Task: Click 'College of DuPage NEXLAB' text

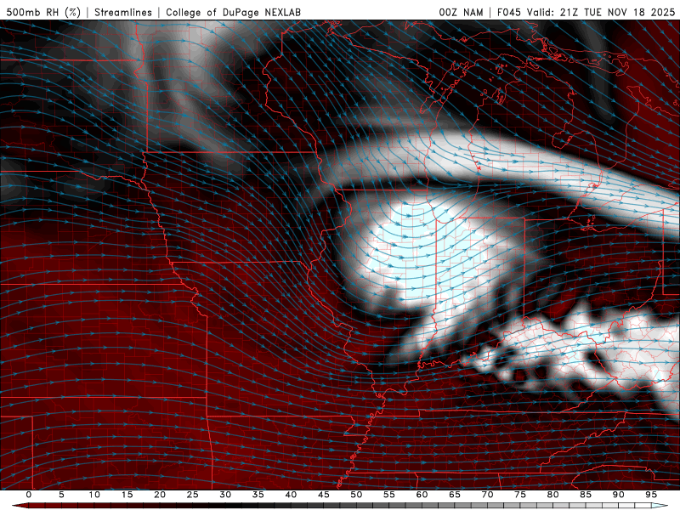Action: 233,12
